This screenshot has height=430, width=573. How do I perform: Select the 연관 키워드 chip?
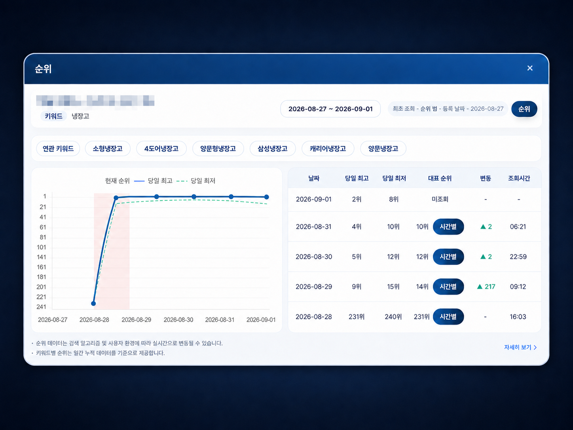pos(58,148)
